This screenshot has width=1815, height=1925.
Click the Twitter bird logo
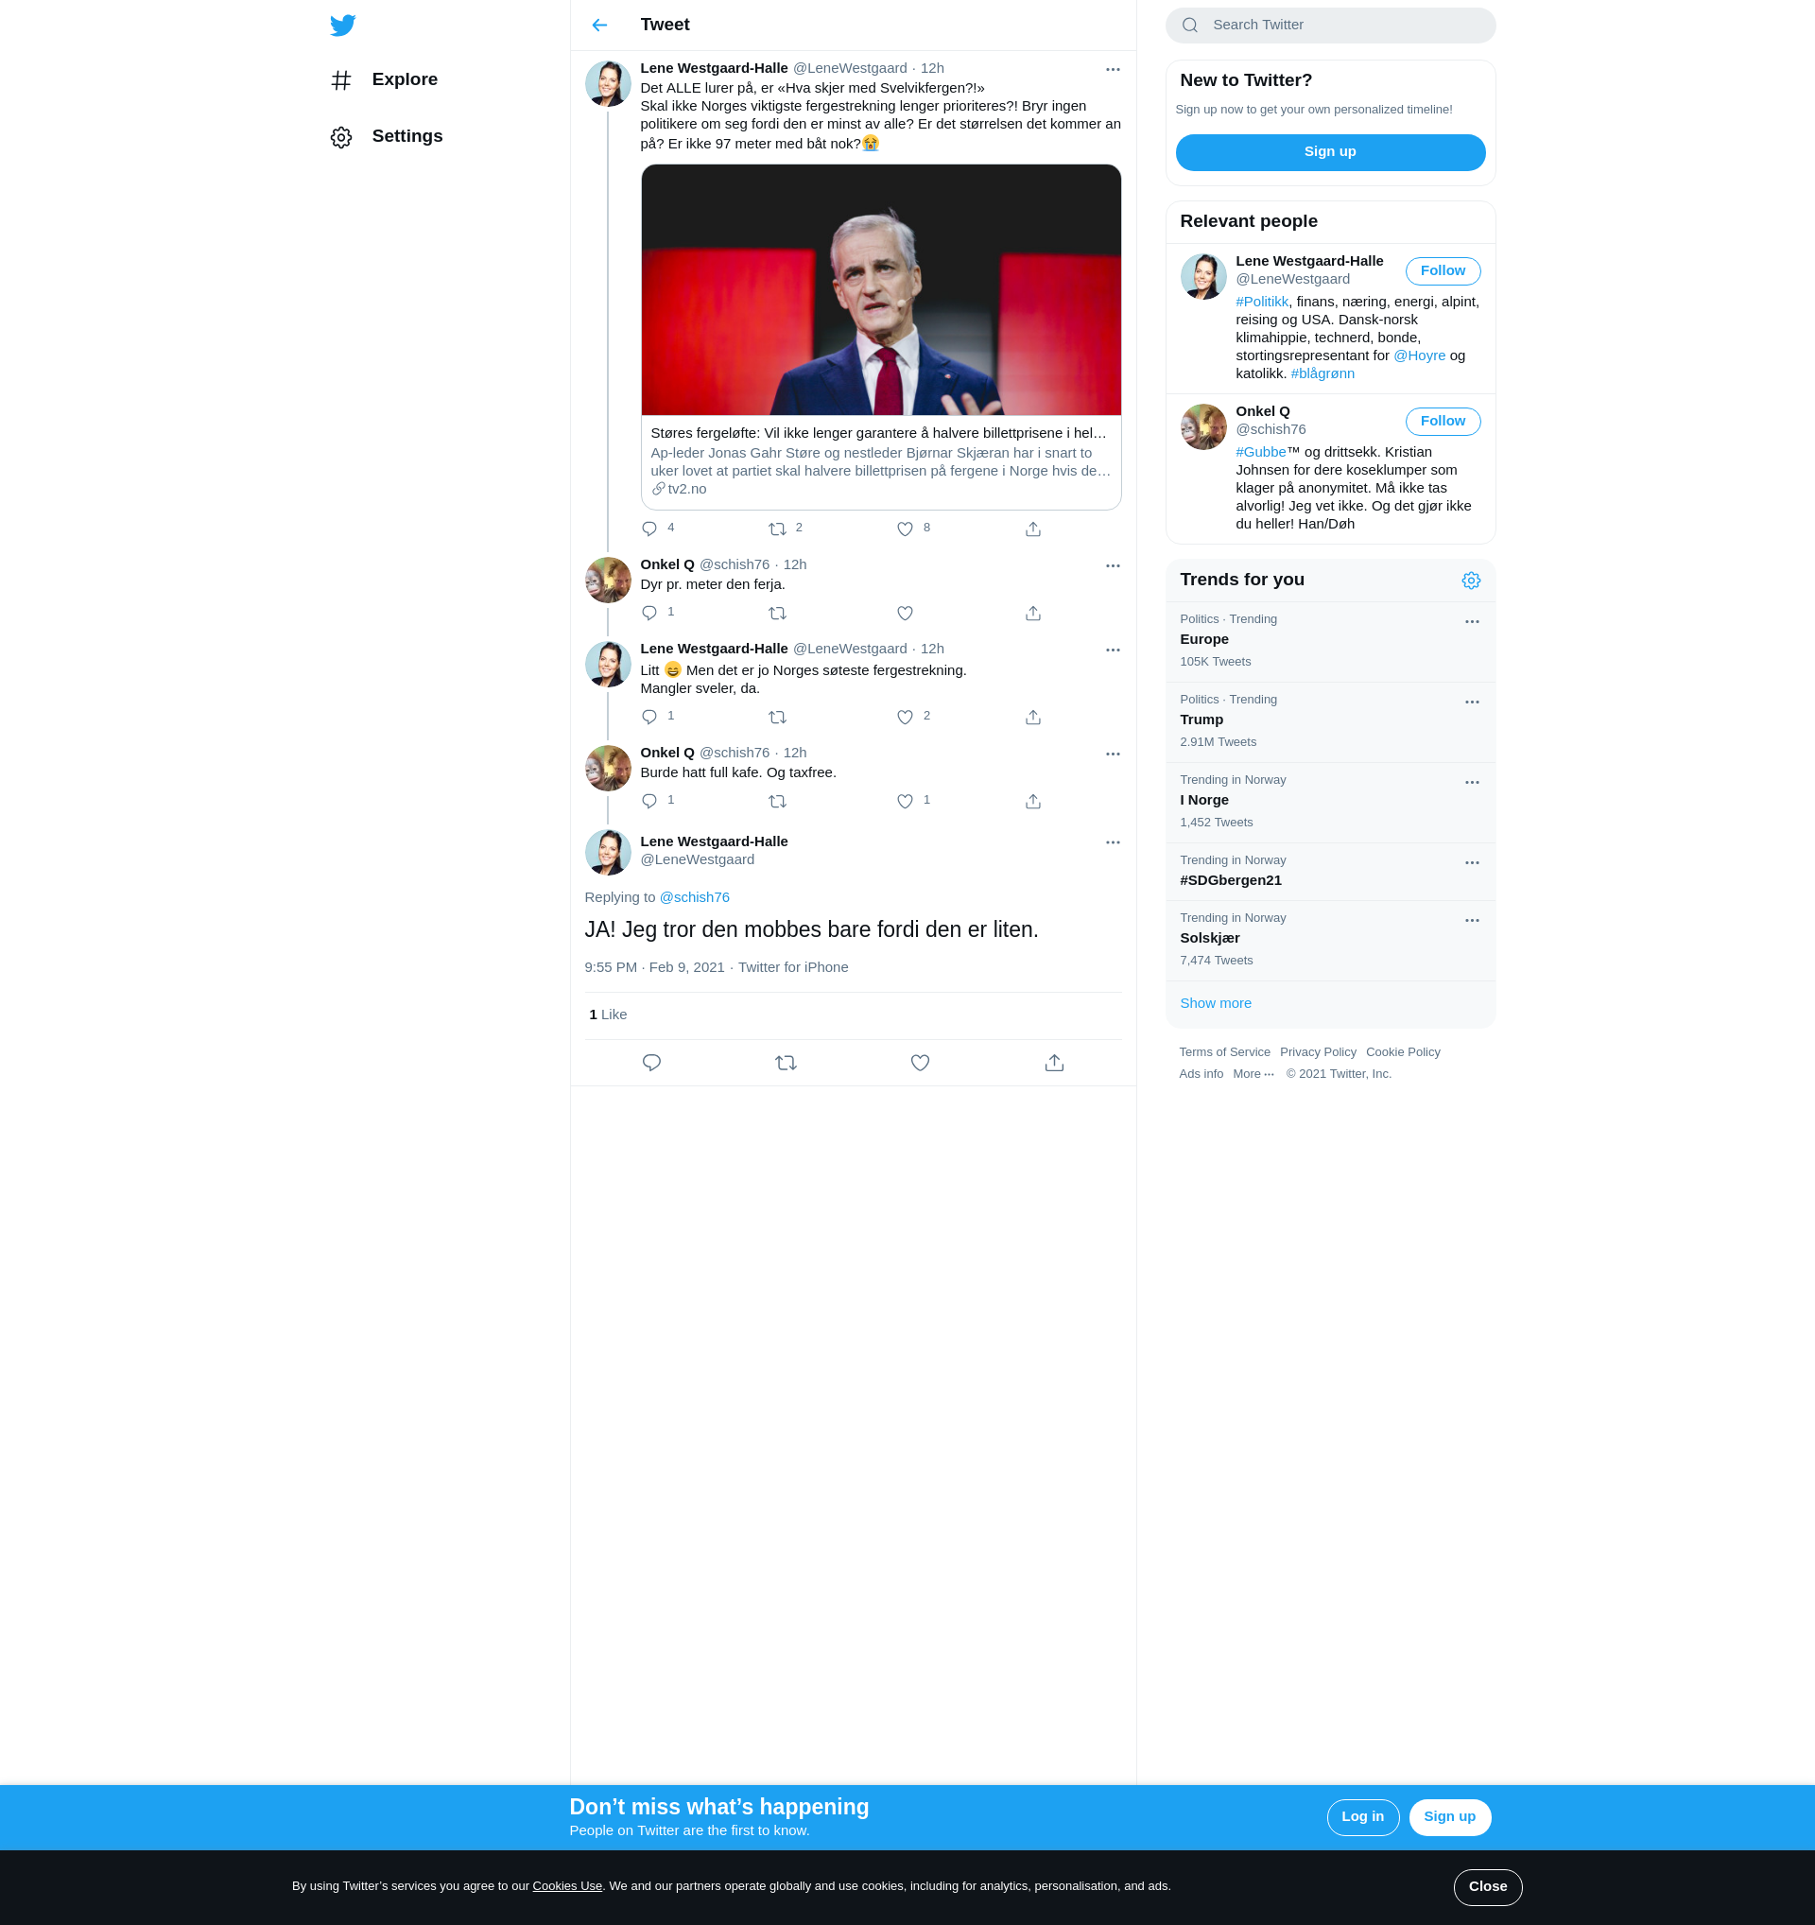point(342,26)
